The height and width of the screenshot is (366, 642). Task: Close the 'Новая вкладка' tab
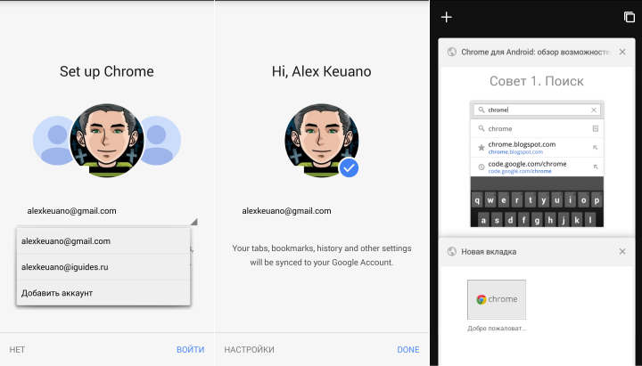pos(622,251)
